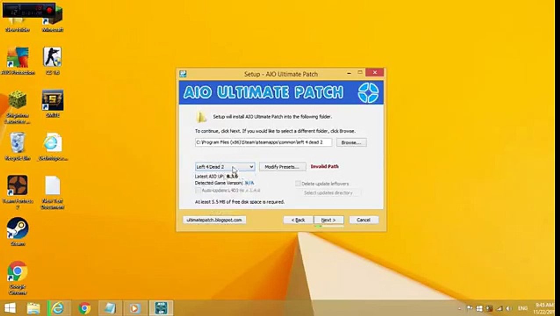The width and height of the screenshot is (560, 316).
Task: Click the Detected Game Version N/A value
Action: click(x=249, y=183)
